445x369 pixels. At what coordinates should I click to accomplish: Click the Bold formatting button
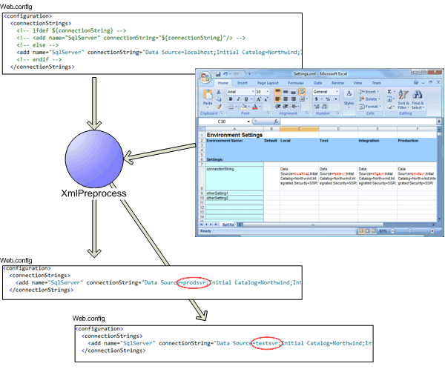pyautogui.click(x=231, y=99)
